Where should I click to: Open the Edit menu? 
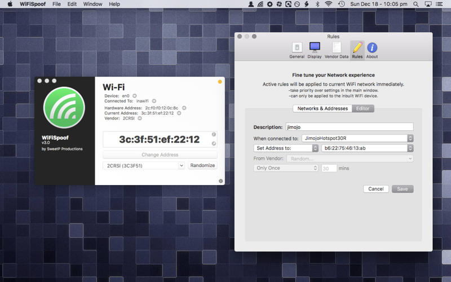(72, 4)
